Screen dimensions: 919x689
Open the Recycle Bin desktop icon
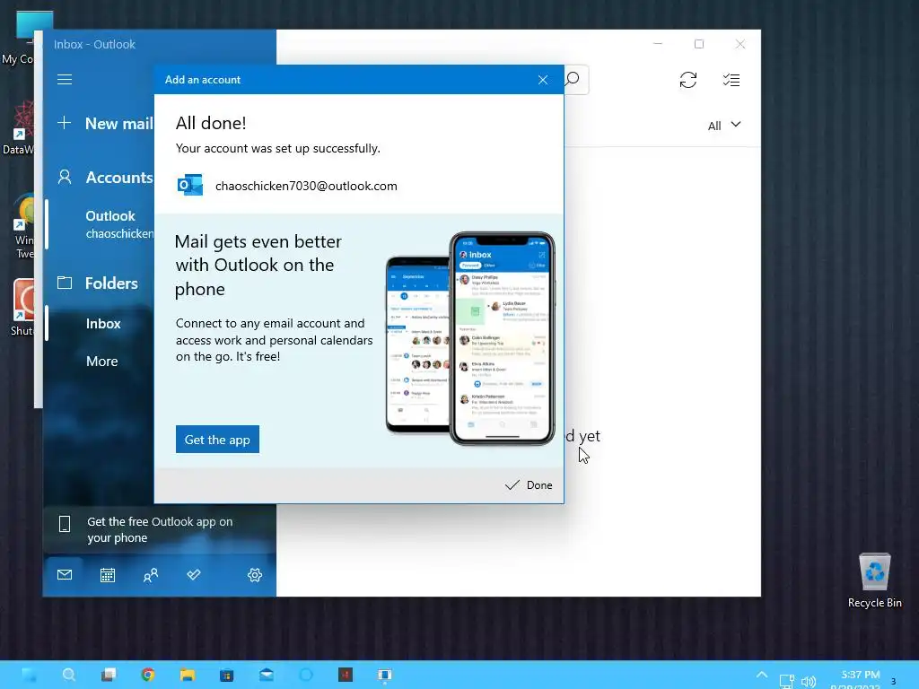874,580
